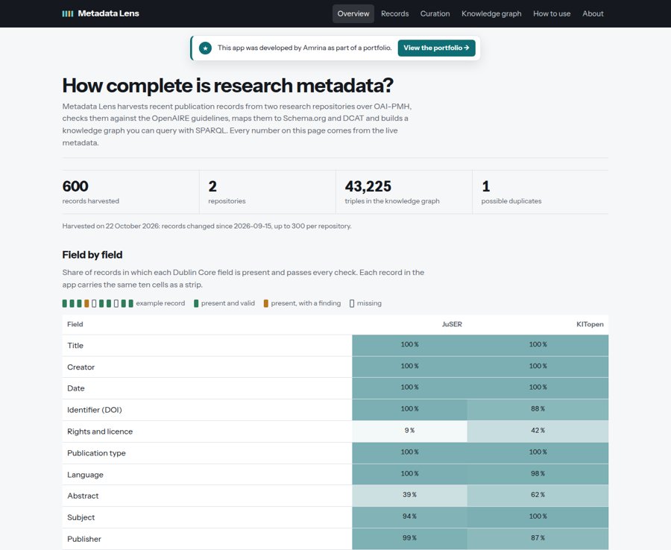Image resolution: width=671 pixels, height=550 pixels.
Task: Click the 100 % KITopen Creator cell
Action: click(538, 367)
